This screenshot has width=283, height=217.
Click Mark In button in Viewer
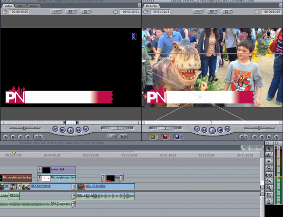[36, 137]
